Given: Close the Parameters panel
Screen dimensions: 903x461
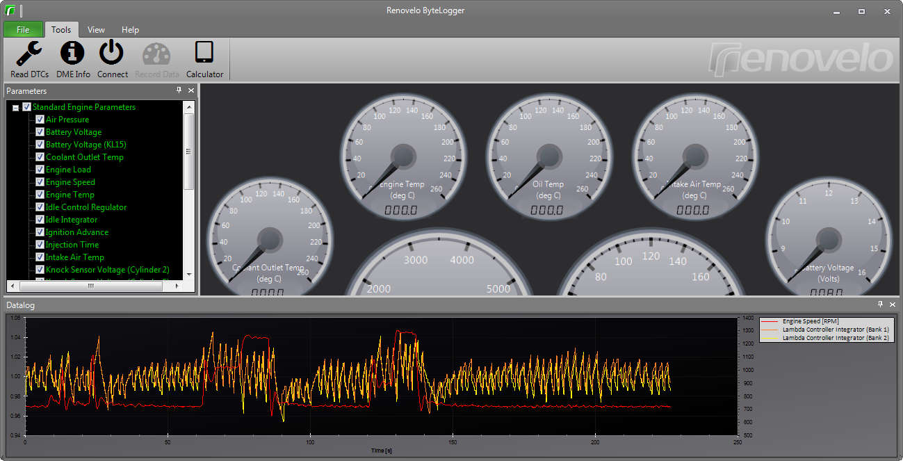Looking at the screenshot, I should click(191, 90).
